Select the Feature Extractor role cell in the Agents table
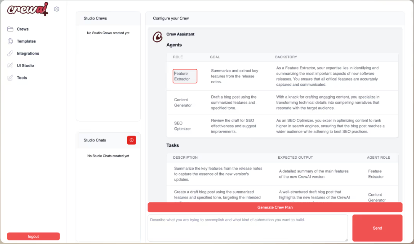The width and height of the screenshot is (414, 244). pos(185,76)
